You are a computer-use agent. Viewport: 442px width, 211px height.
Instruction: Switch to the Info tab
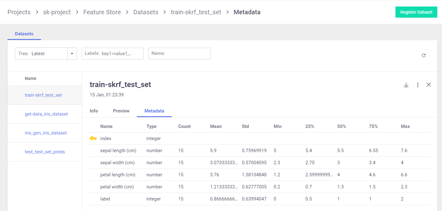pyautogui.click(x=94, y=111)
